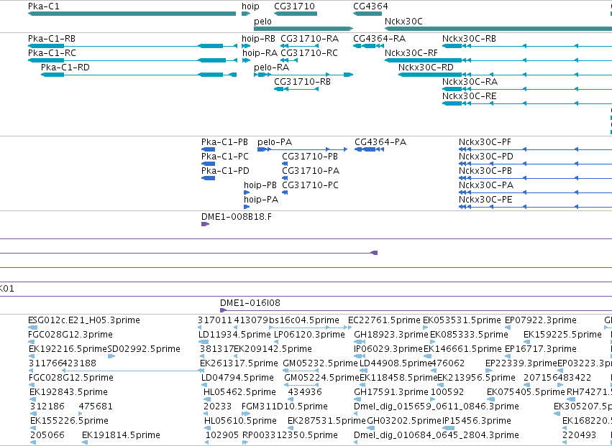This screenshot has width=612, height=446.
Task: Open EST EK159225.5prime label
Action: click(562, 335)
